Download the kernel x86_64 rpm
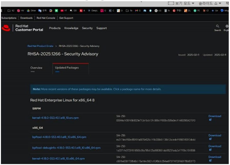Image resolution: width=230 pixels, height=165 pixels. coord(215,157)
